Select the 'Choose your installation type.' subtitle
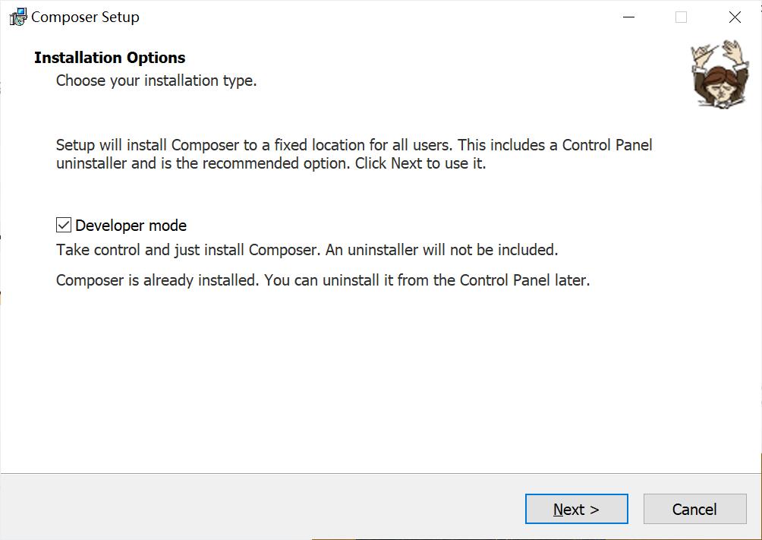This screenshot has height=540, width=762. 156,81
